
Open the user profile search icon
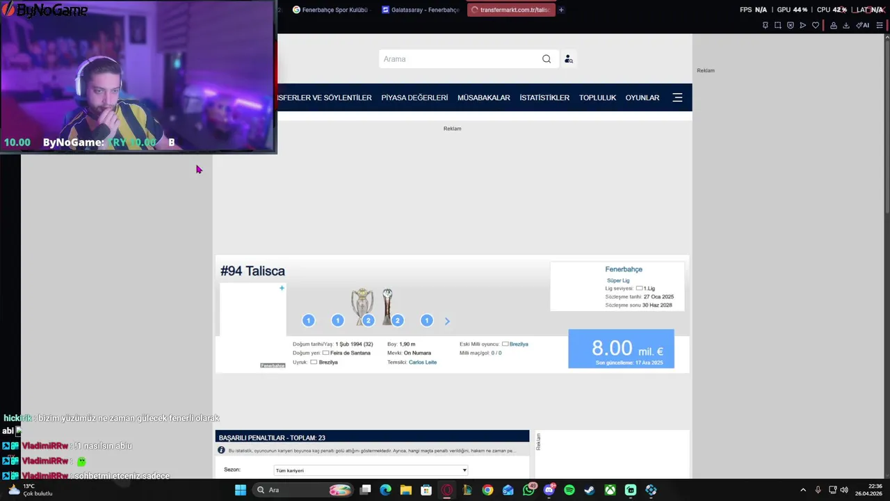click(569, 59)
